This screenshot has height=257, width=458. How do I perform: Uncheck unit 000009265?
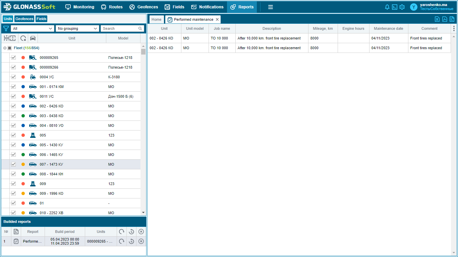(x=14, y=58)
